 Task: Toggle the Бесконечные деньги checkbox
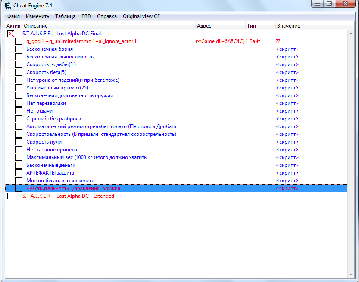19,165
